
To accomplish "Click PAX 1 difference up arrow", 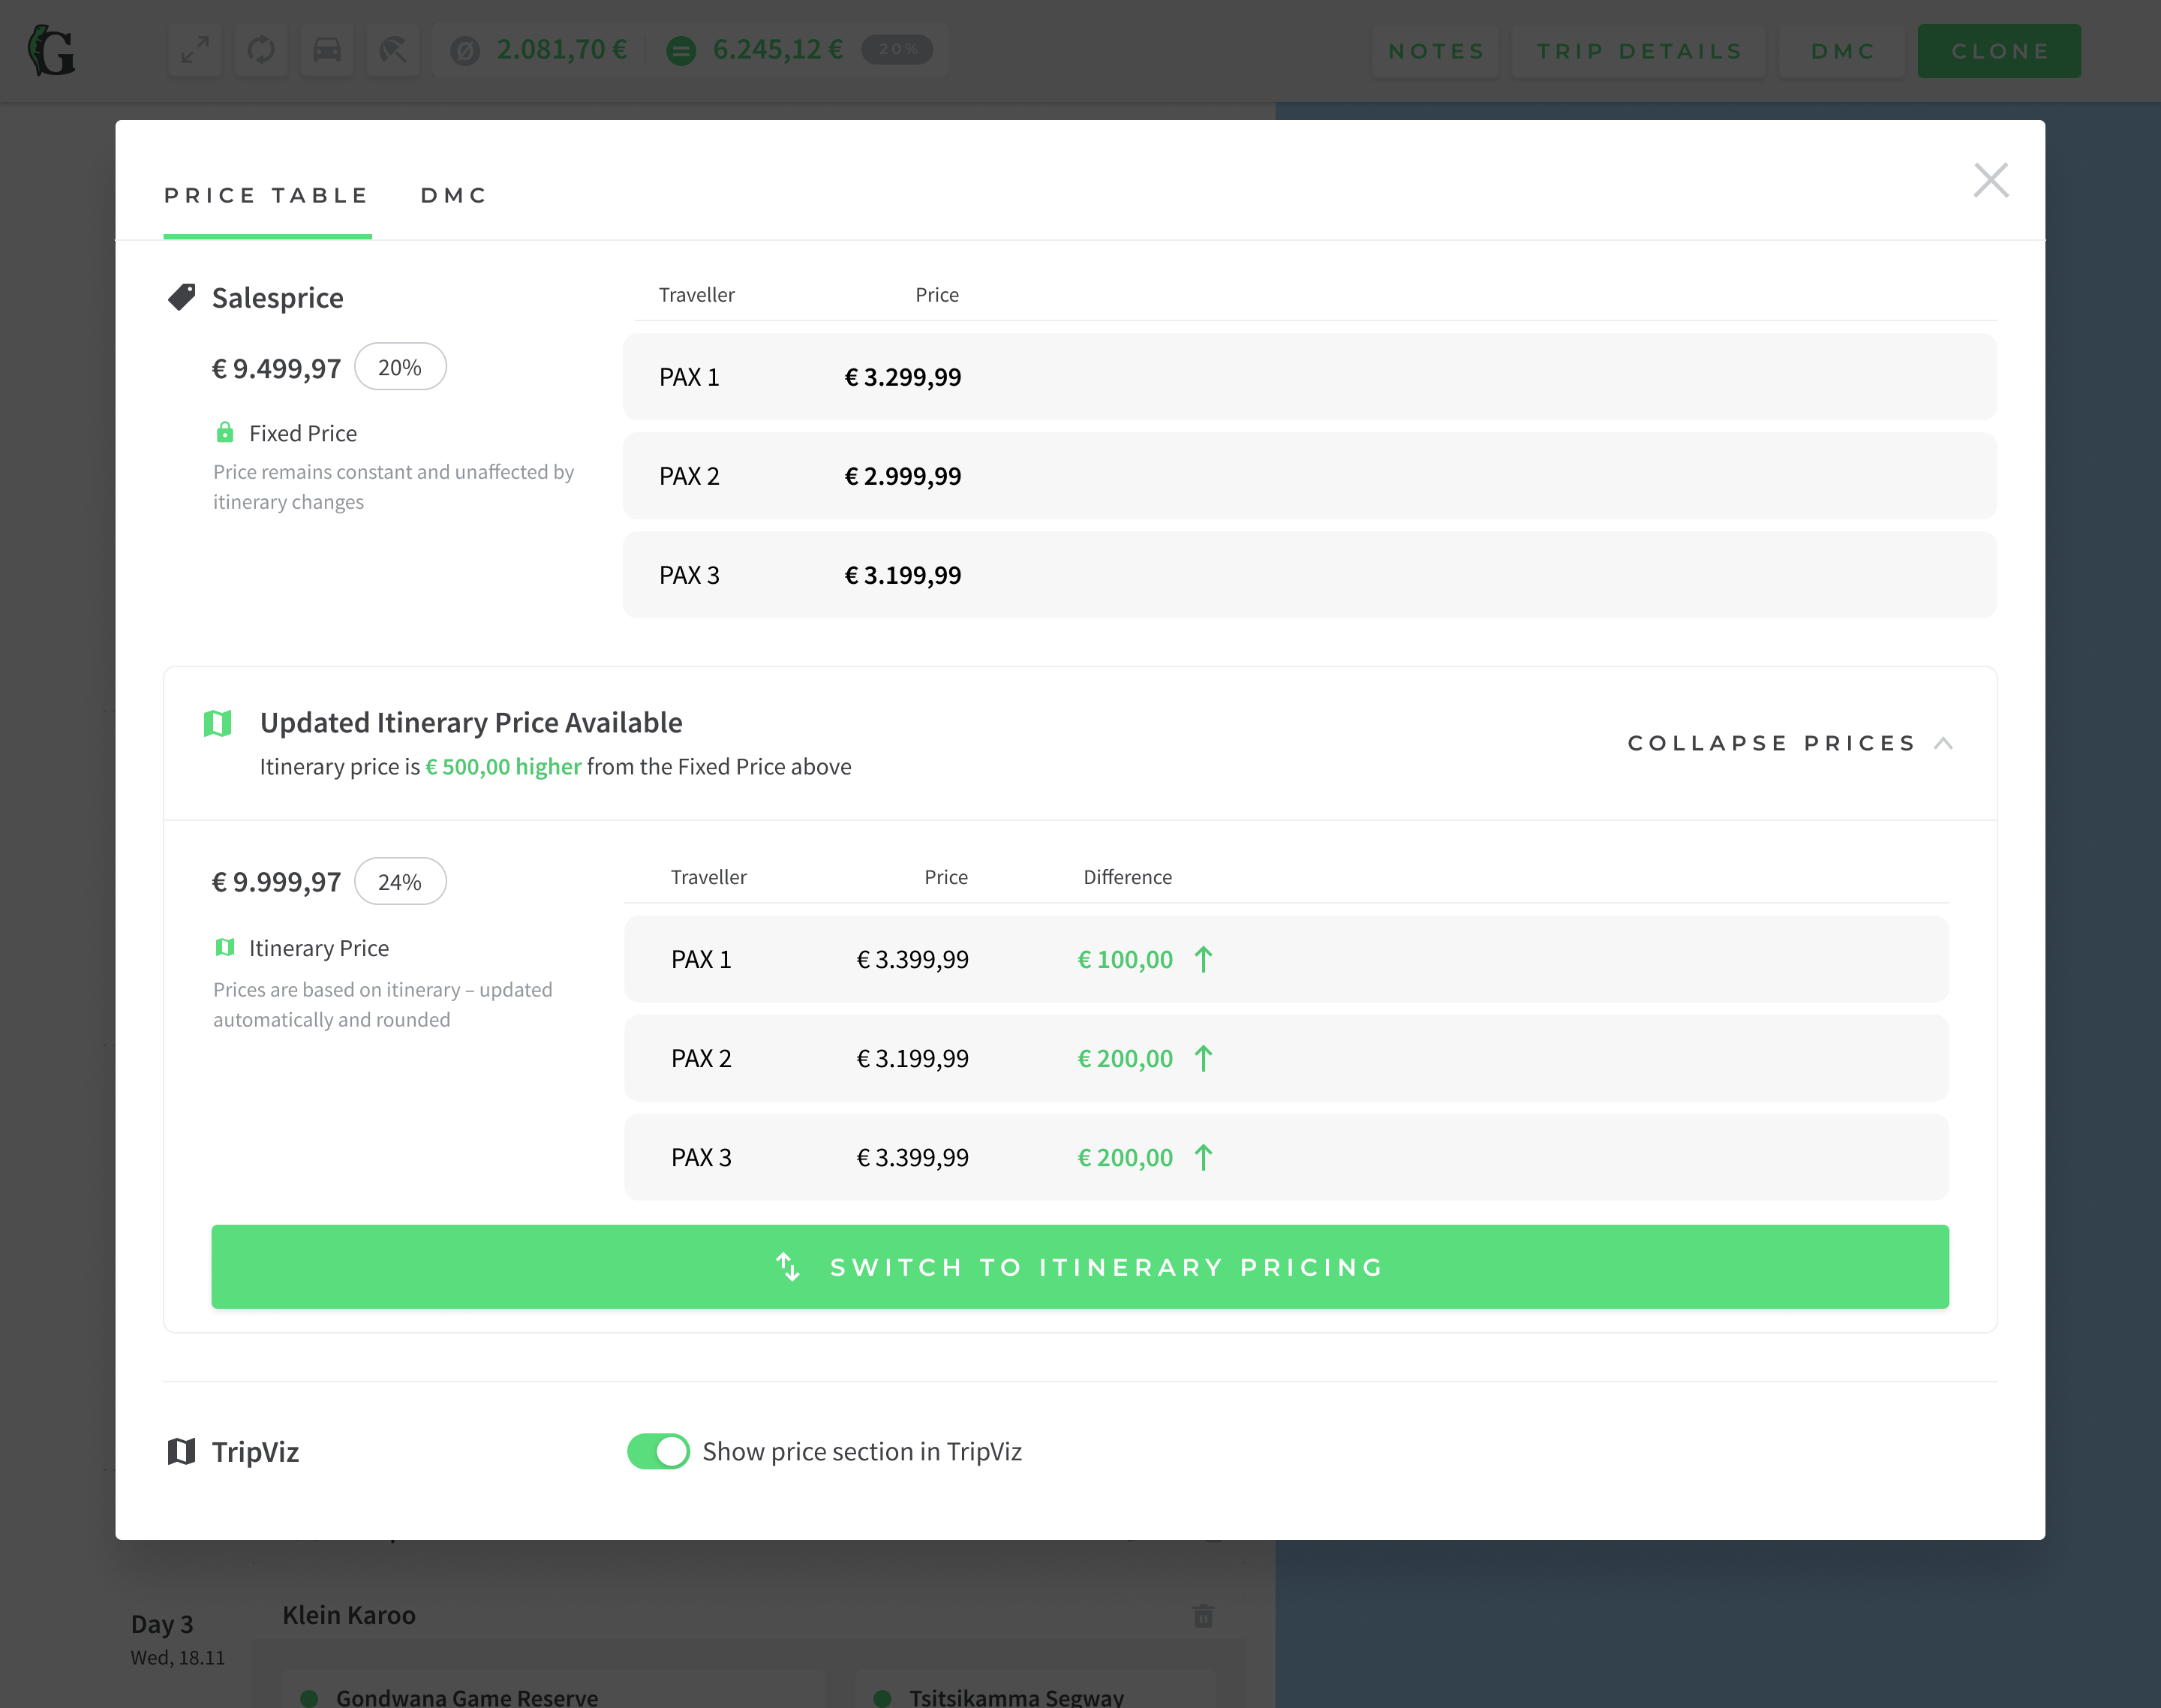I will tap(1204, 959).
